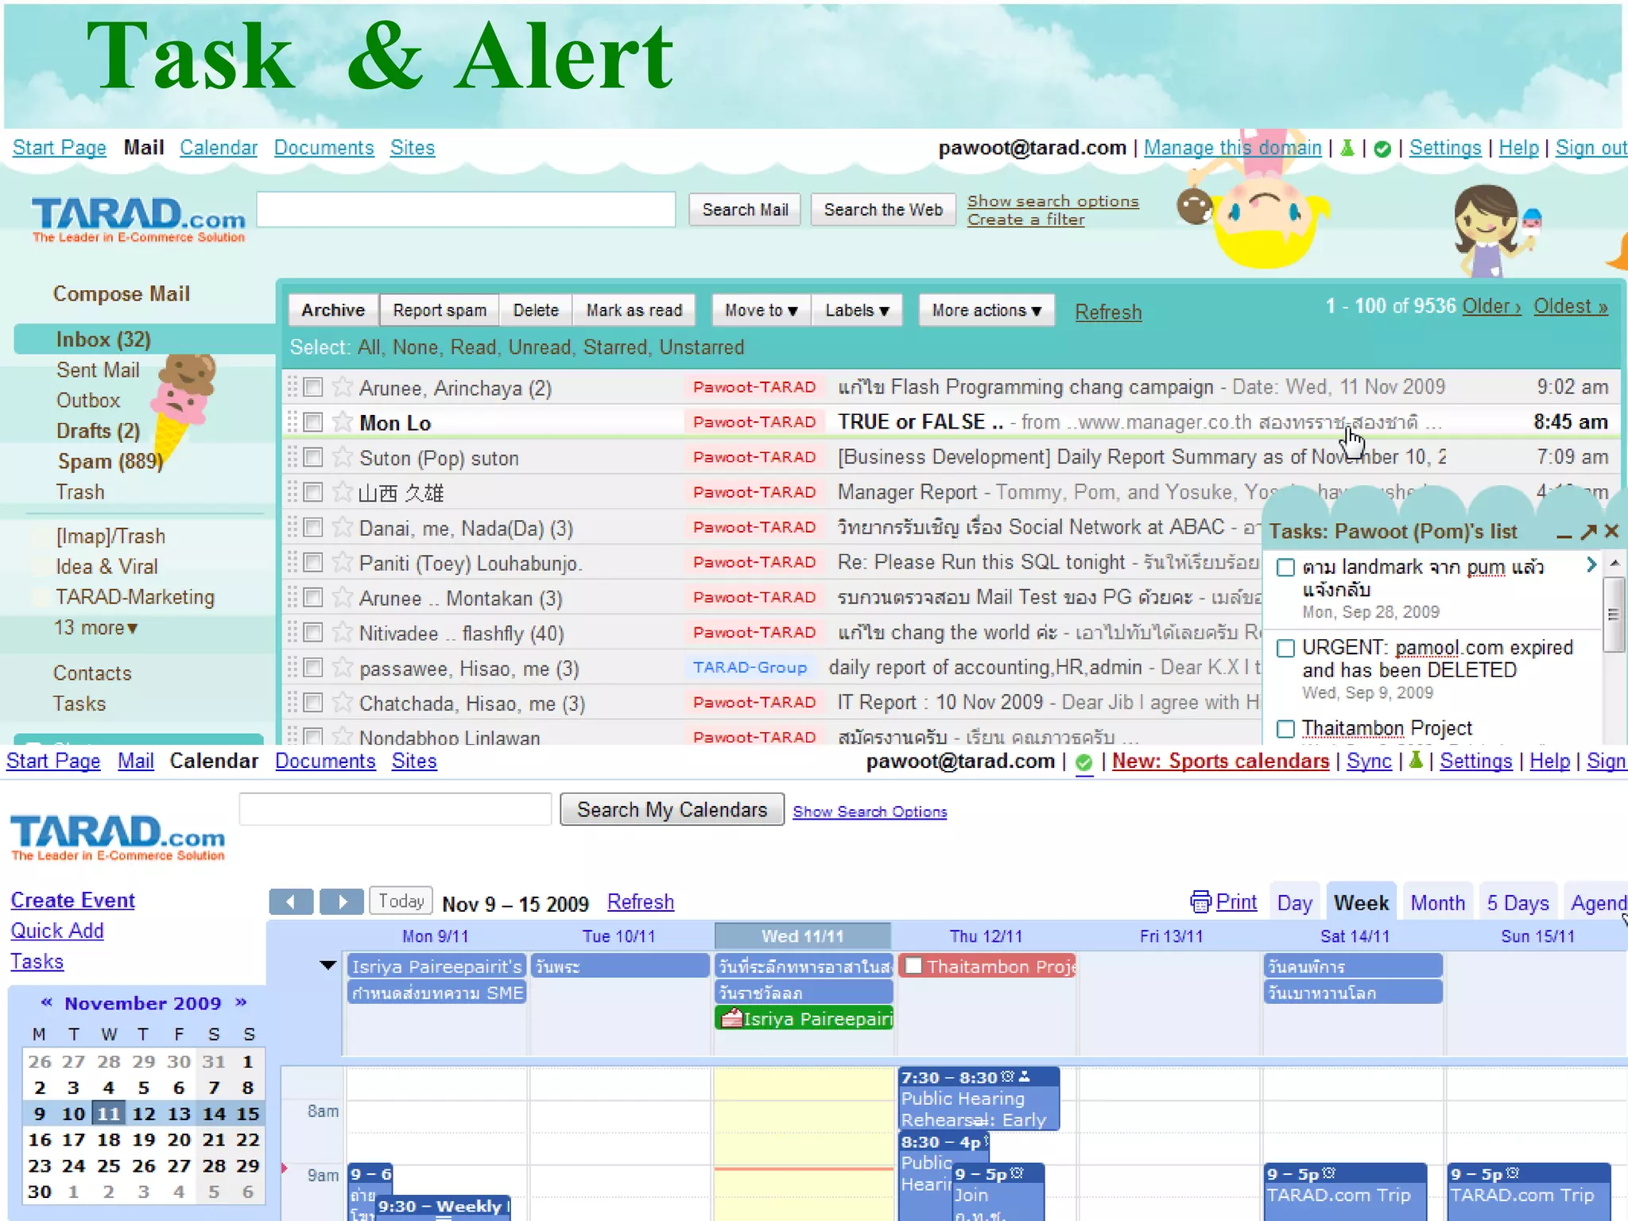Click Quick Add link in calendar sidebar

pyautogui.click(x=57, y=931)
